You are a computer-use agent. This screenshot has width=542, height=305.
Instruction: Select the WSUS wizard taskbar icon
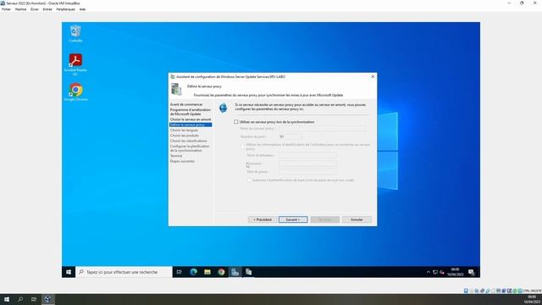248,272
